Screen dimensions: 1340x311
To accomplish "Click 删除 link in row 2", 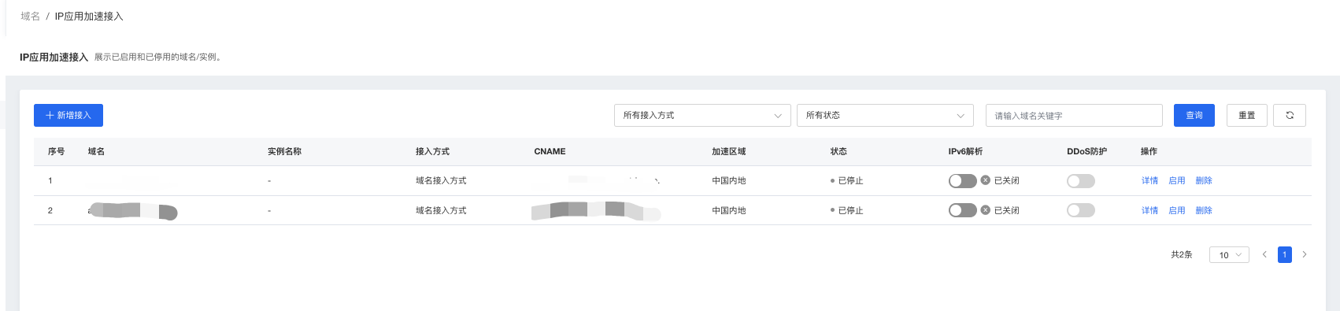I will [x=1204, y=210].
